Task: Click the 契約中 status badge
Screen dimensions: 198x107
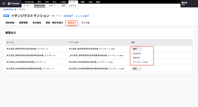Action: point(6,16)
